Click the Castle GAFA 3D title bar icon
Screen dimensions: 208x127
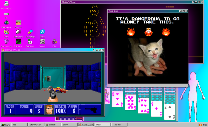3,50
